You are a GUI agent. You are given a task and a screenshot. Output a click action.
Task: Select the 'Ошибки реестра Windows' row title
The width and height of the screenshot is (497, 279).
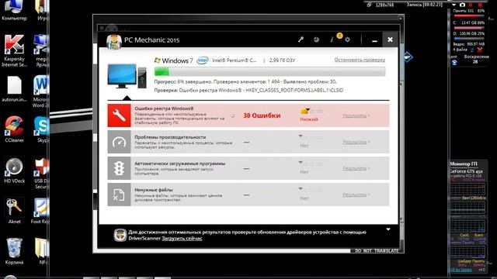(164, 108)
